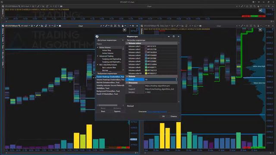This screenshot has height=155, width=276.
Task: Select the pencil drawing tool in Daily chart
Action: 177,26
